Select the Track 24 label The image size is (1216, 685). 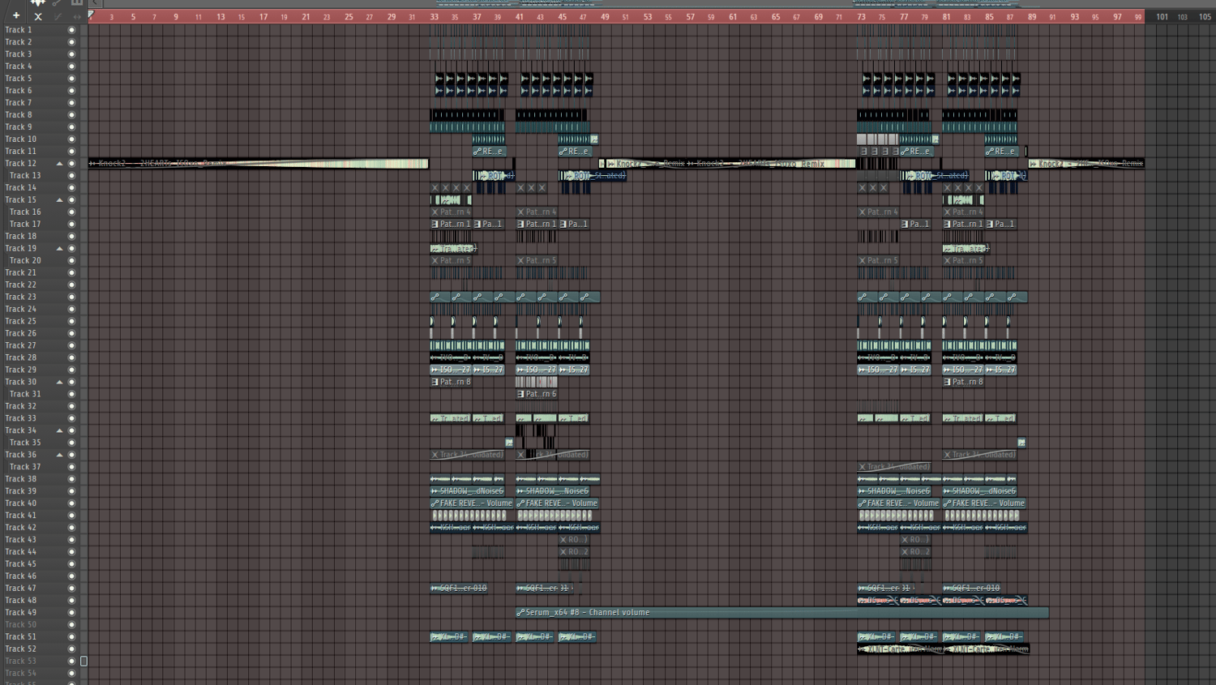point(20,309)
